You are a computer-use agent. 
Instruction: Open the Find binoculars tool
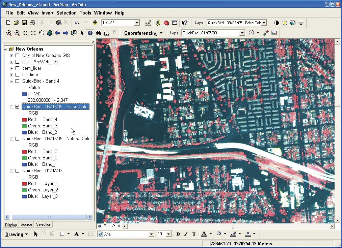coord(99,33)
